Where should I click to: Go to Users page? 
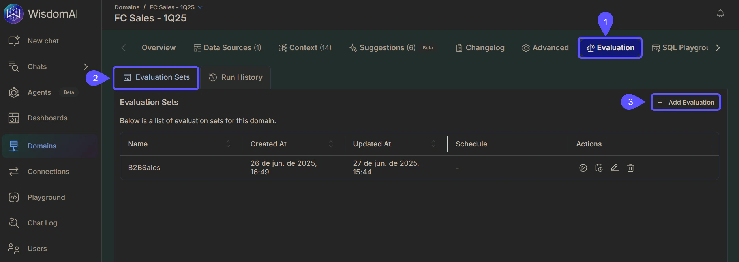(37, 249)
